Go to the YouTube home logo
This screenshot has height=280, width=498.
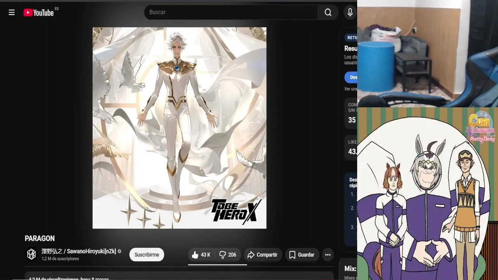pyautogui.click(x=39, y=12)
